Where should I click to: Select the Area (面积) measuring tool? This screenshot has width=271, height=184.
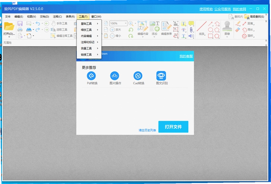[x=248, y=36]
